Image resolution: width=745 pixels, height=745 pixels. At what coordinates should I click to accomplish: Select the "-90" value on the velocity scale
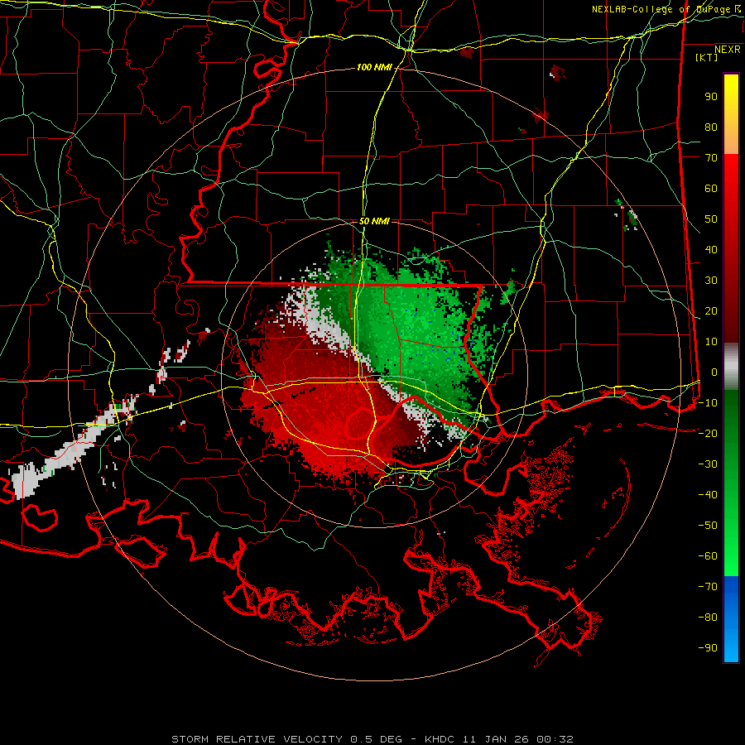click(x=708, y=648)
